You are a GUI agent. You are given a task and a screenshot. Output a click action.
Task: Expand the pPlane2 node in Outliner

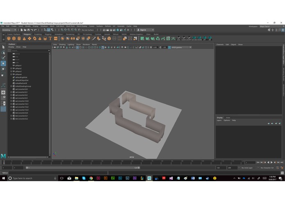11,68
